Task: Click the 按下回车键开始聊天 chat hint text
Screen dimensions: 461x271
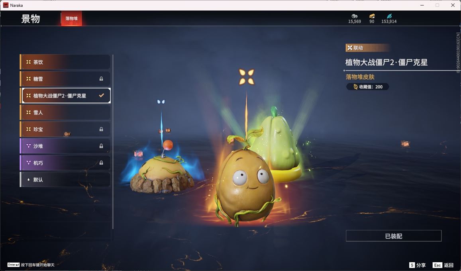Action: [x=37, y=265]
